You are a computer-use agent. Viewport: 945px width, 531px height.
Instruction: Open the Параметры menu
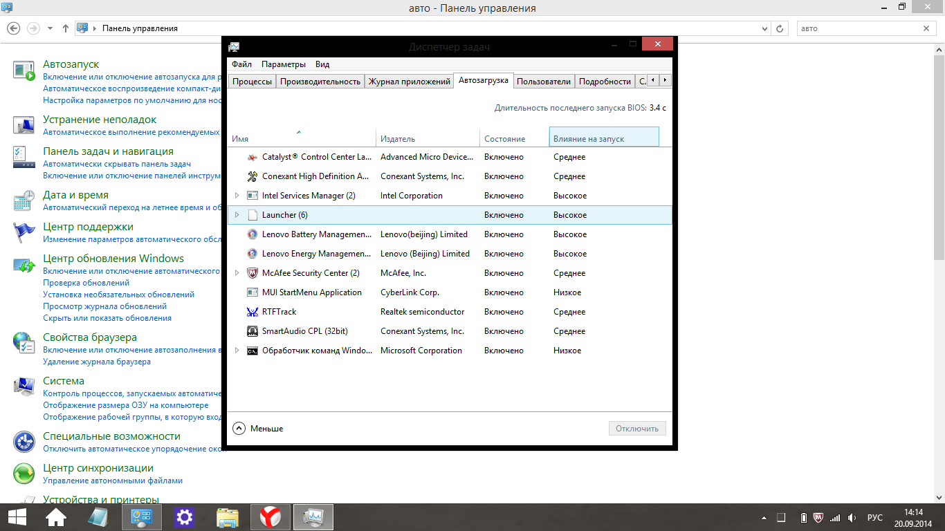tap(283, 64)
